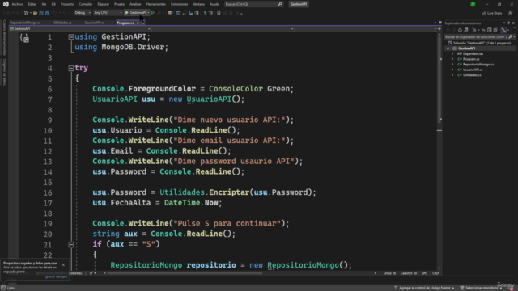518x291 pixels.
Task: Click the new project toolbar icon
Action: [x=26, y=13]
